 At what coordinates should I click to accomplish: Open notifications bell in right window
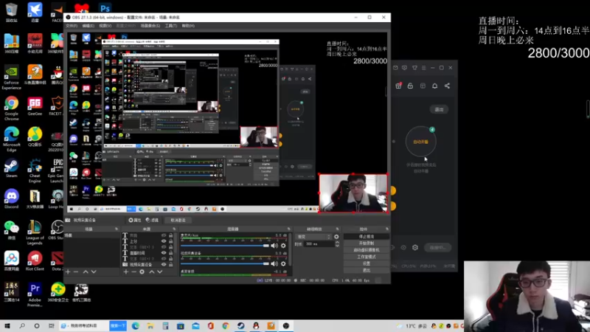pos(434,86)
